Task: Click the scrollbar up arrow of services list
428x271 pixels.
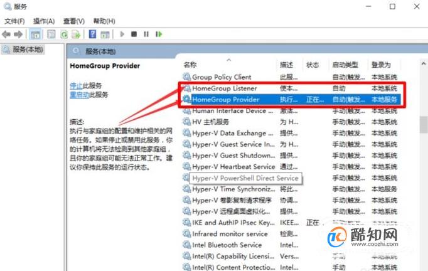Action: [424, 63]
